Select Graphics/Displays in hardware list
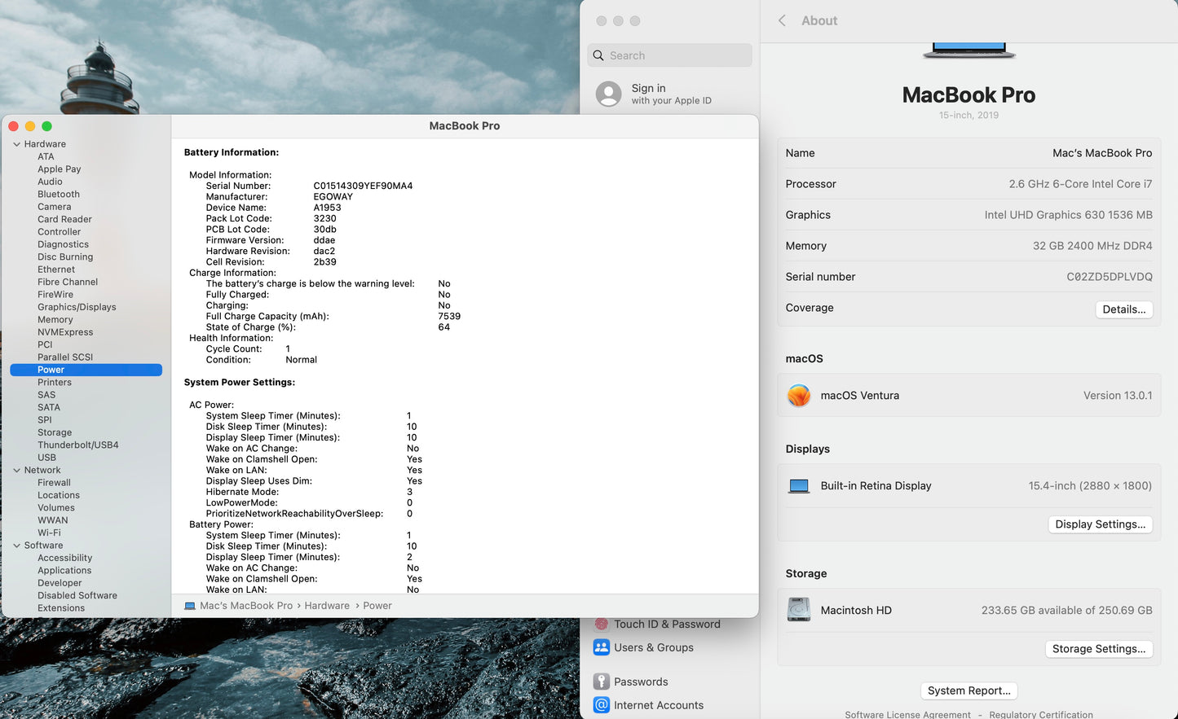This screenshot has height=719, width=1178. [x=77, y=307]
